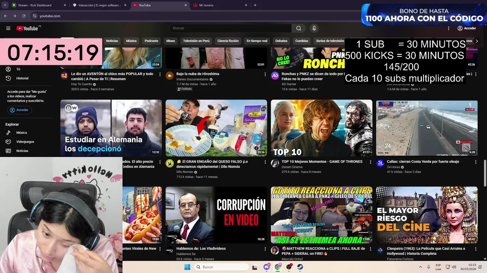Switch to Interacción software tab
Viewport: 487px width, 273px height.
99,5
